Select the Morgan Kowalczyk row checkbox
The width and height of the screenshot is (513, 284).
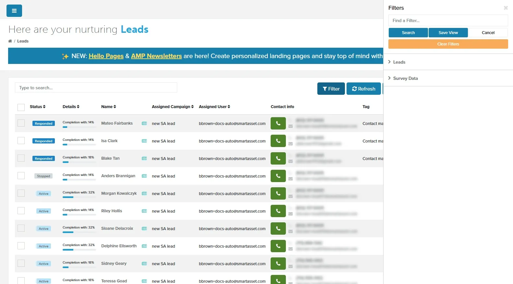click(x=21, y=193)
